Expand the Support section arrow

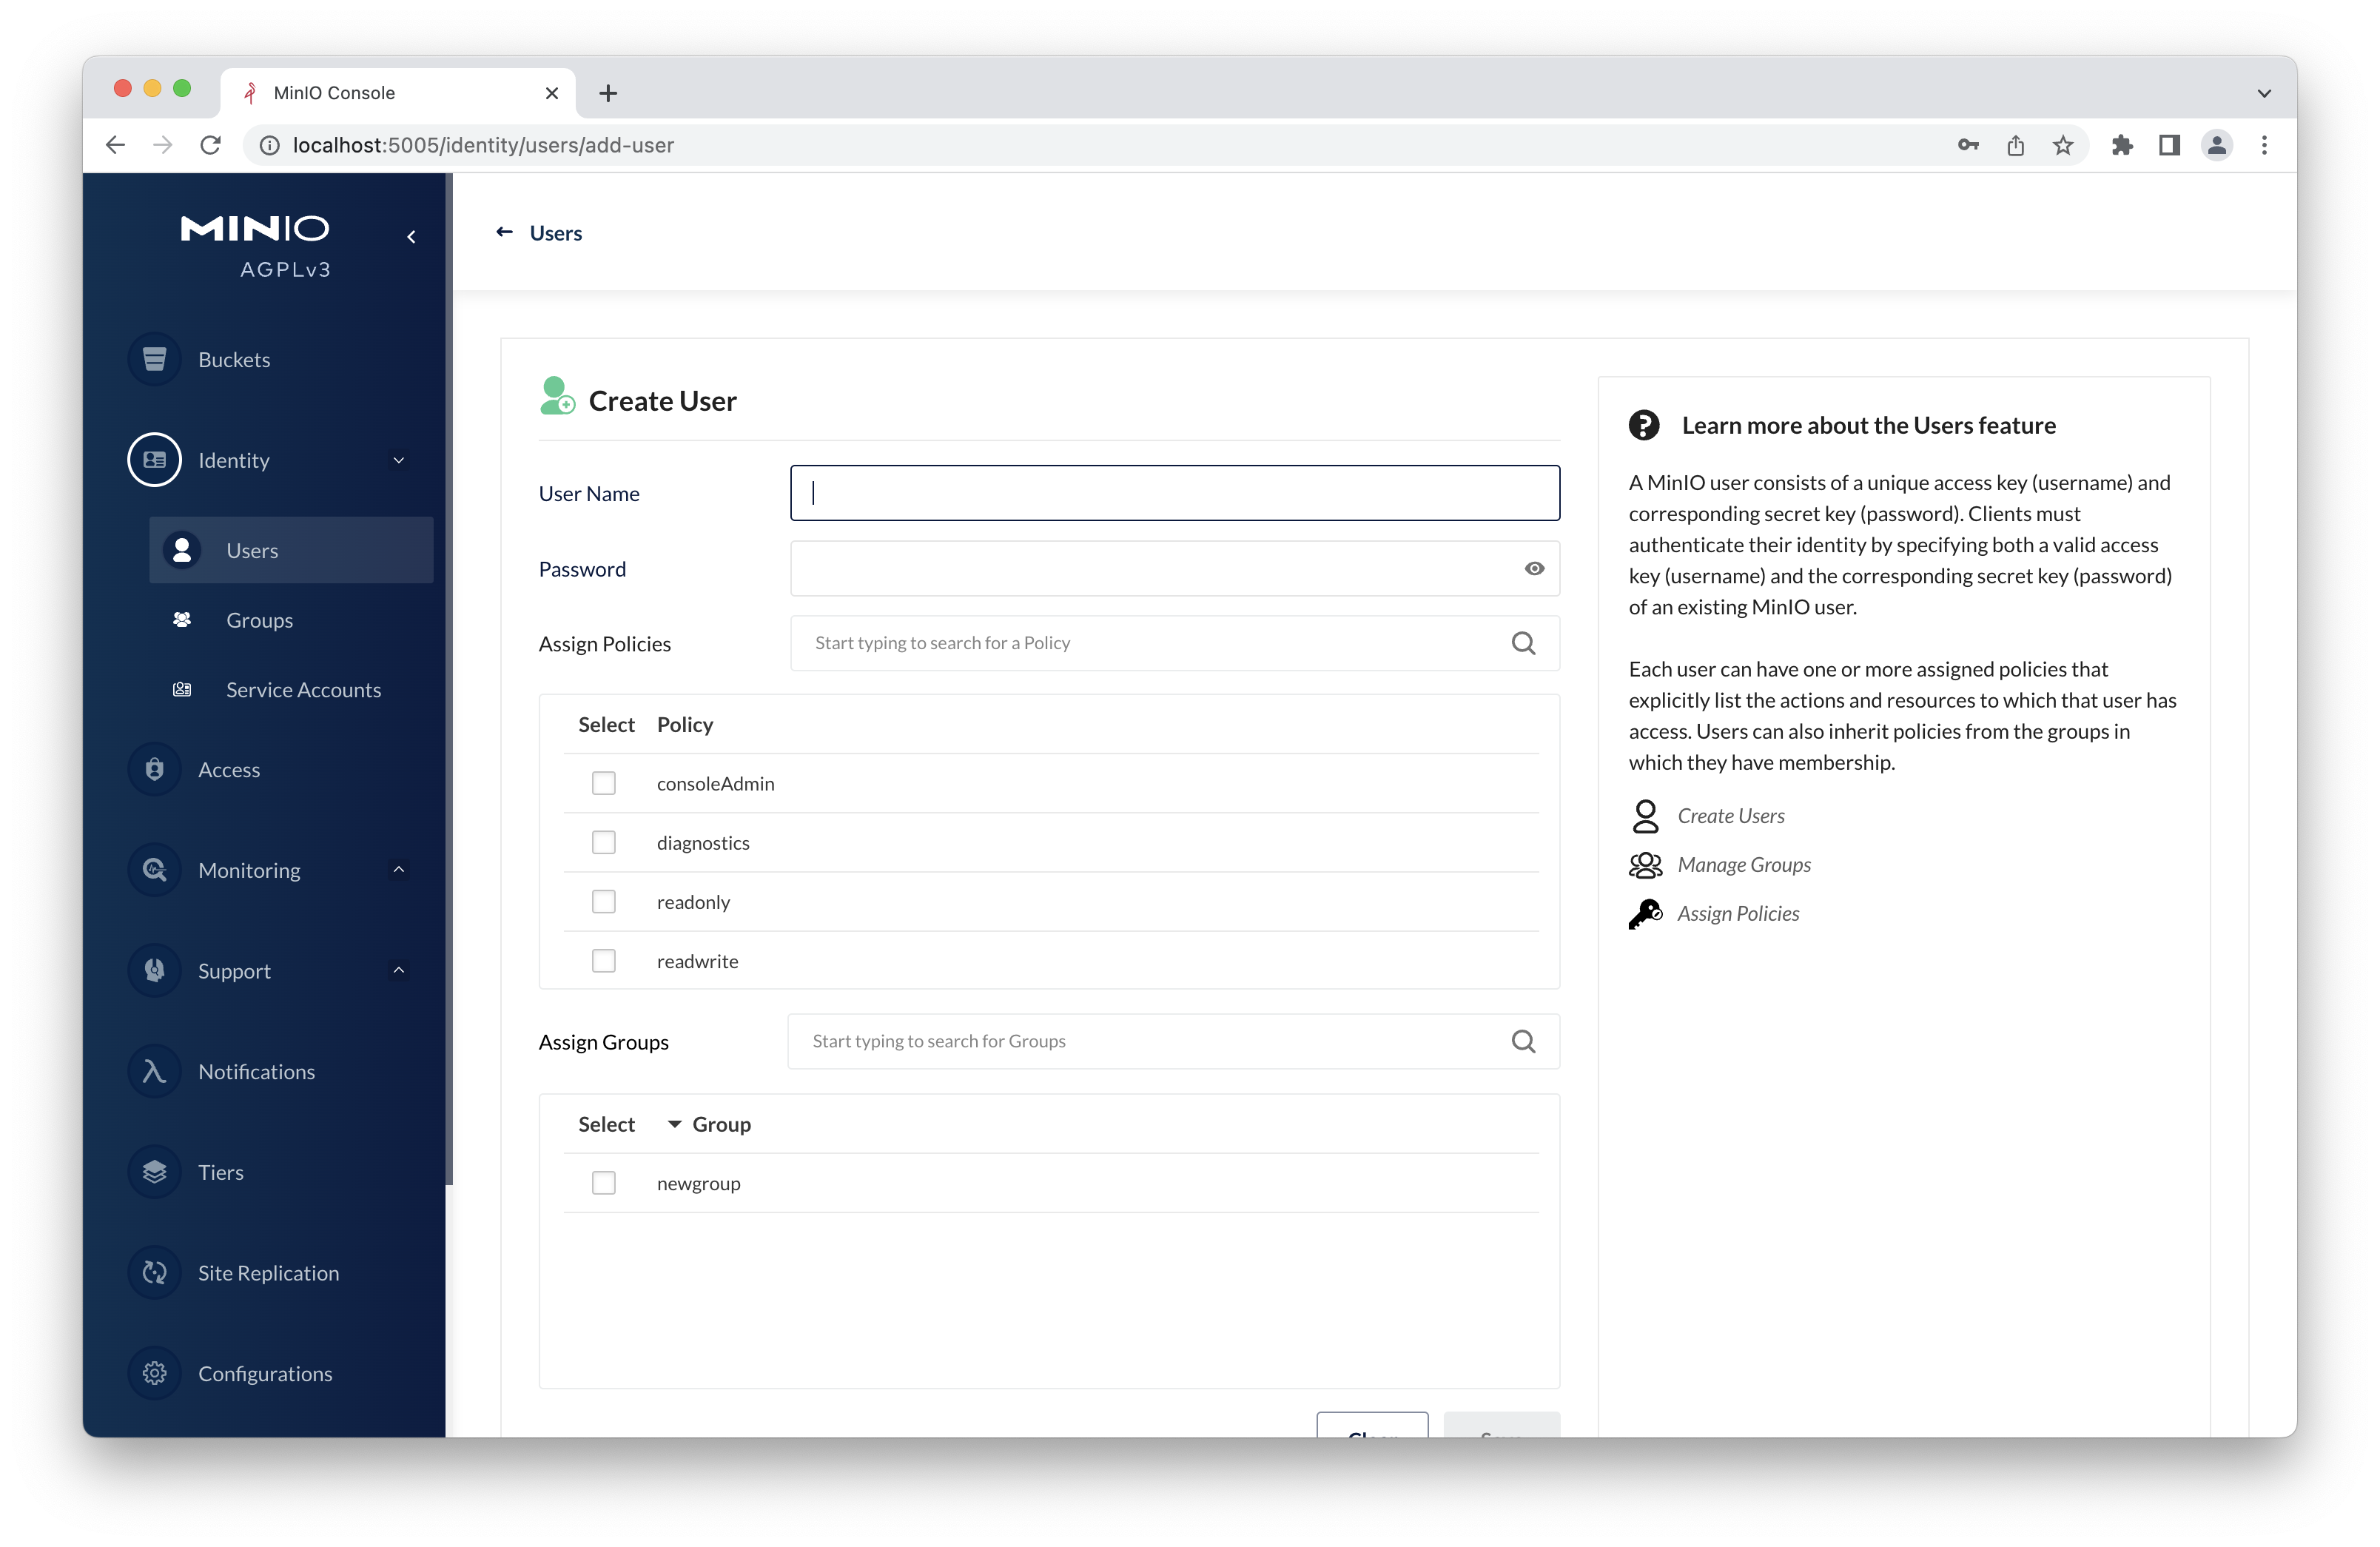(x=398, y=970)
